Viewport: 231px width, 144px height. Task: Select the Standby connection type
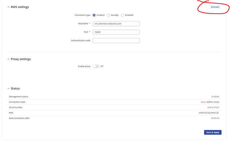coord(108,15)
